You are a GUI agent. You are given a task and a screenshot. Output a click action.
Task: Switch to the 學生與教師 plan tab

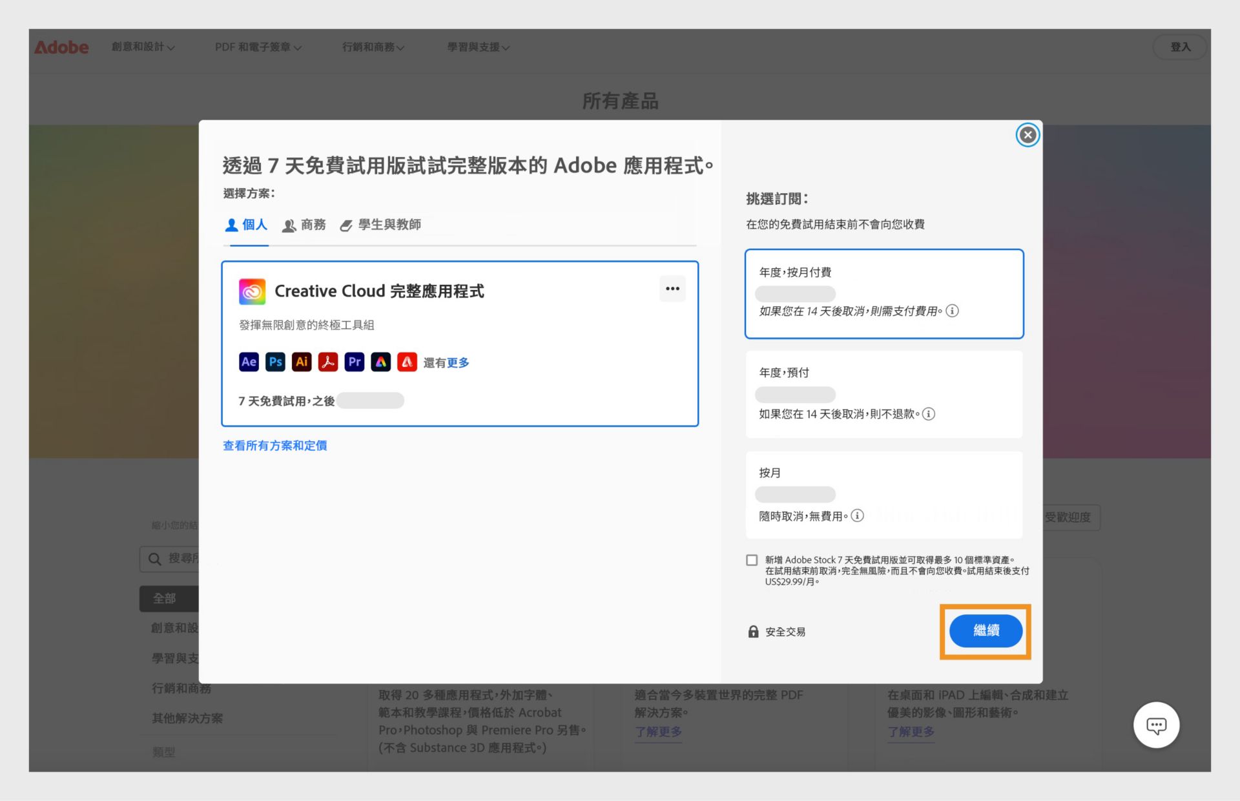[380, 225]
